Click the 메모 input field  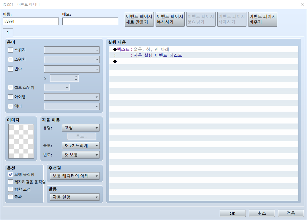tap(90, 21)
